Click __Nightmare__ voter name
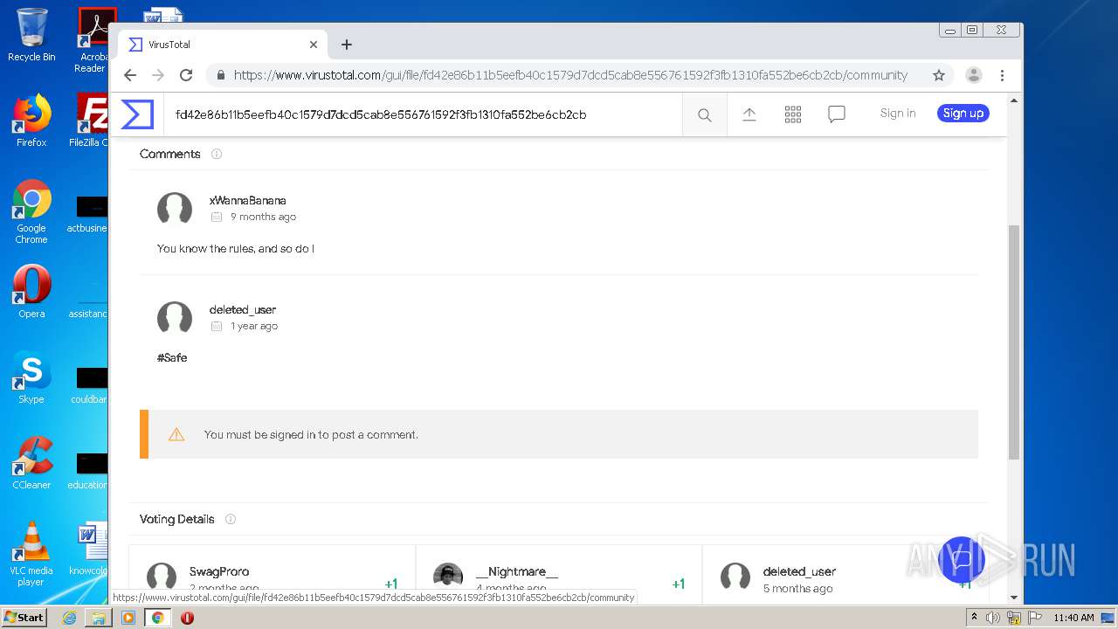 coord(517,571)
